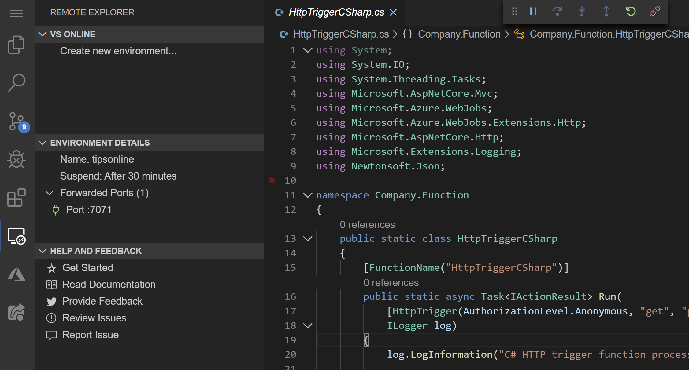Fold the class at line 13
Viewport: 689px width, 370px height.
[x=308, y=238]
